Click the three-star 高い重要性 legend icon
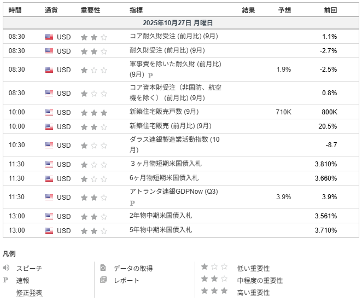Image resolution: width=362 pixels, height=301 pixels. pos(214,292)
